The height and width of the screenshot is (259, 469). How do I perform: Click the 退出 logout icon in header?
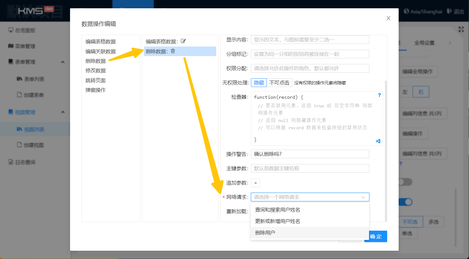tap(449, 11)
